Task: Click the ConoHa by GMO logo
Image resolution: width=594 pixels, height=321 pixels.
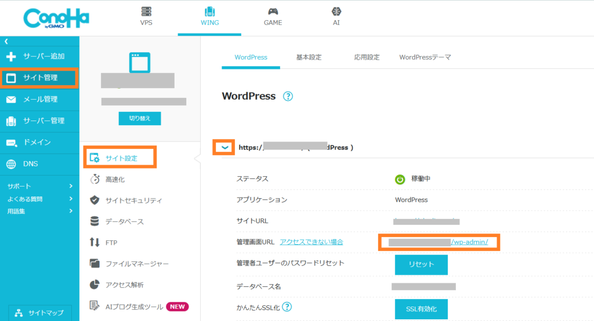Action: pyautogui.click(x=56, y=18)
